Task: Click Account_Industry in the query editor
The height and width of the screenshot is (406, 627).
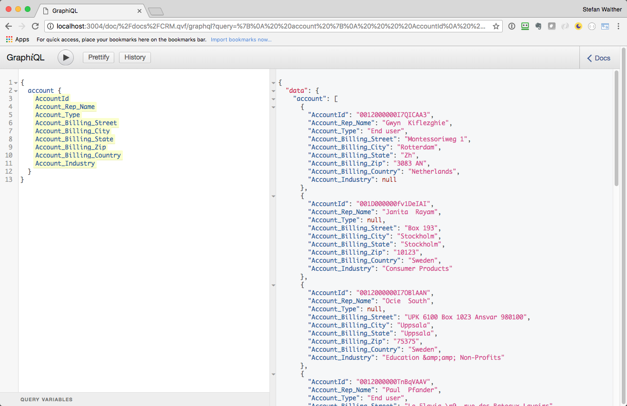Action: pos(65,163)
